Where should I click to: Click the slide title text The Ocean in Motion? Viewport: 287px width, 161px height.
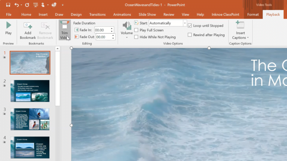(x=269, y=73)
